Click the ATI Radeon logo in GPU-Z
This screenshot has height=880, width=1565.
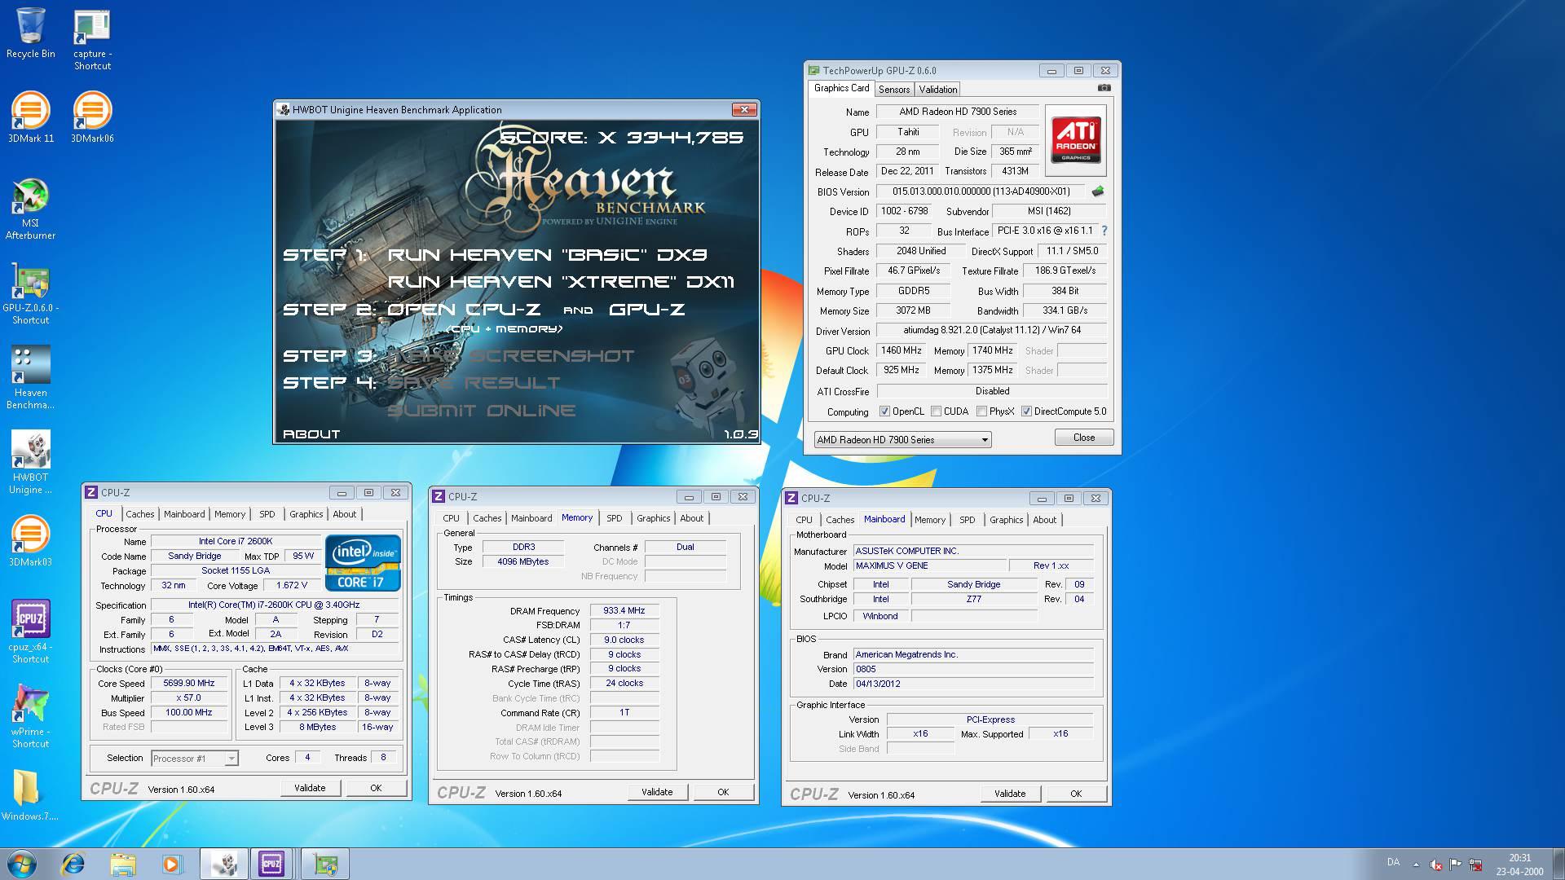coord(1075,140)
